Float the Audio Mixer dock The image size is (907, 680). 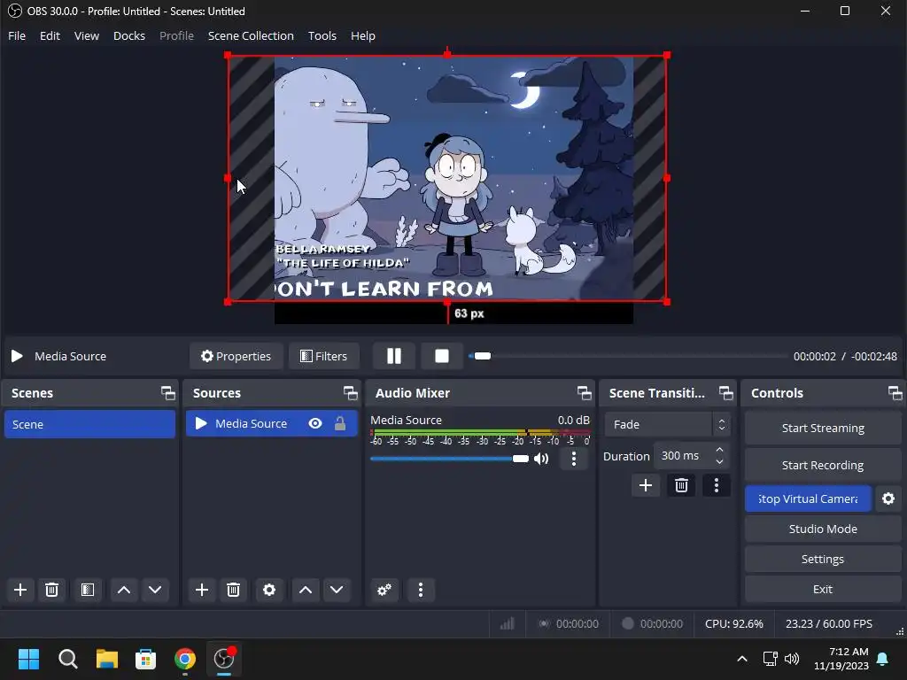tap(585, 393)
